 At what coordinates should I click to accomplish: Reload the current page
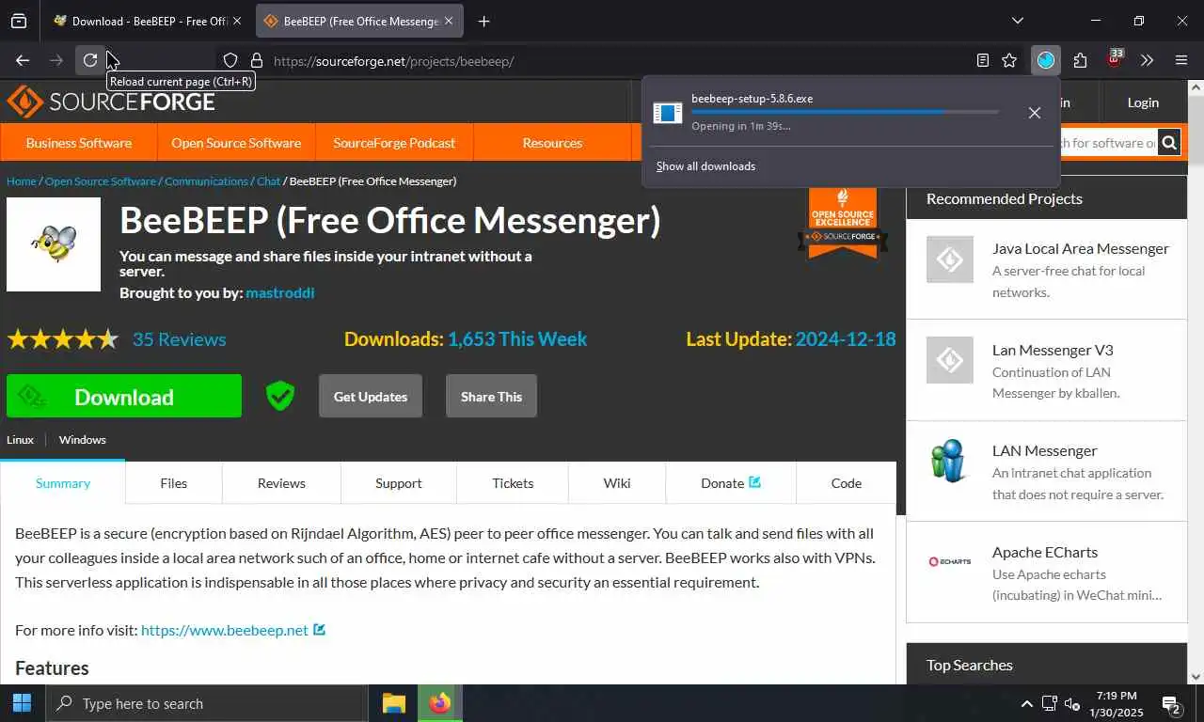(x=90, y=60)
